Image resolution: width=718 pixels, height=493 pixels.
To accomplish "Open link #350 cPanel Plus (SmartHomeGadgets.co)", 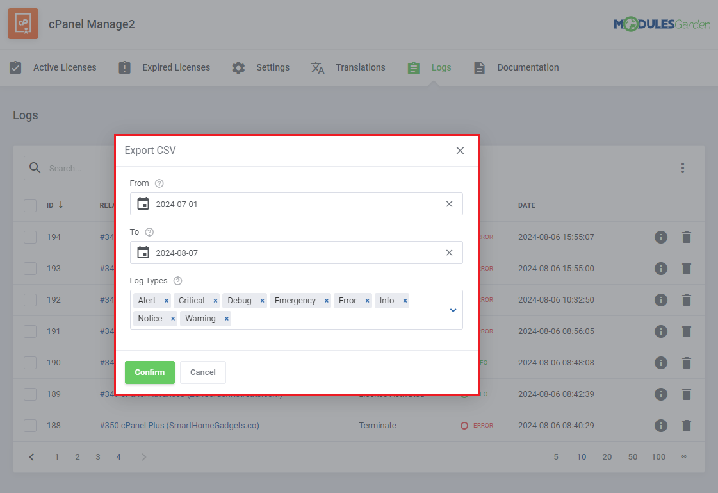I will (179, 426).
